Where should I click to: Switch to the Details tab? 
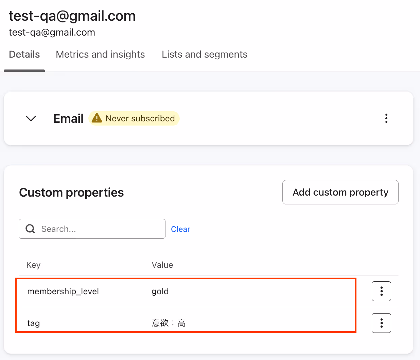[x=24, y=54]
